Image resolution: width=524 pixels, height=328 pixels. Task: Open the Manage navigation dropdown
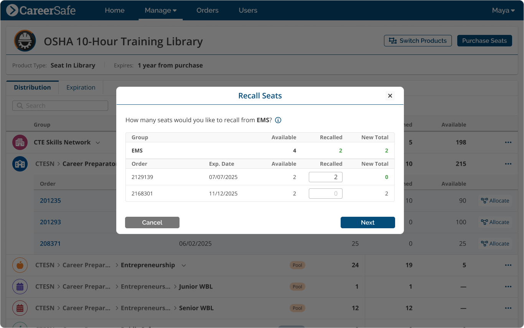pyautogui.click(x=160, y=10)
